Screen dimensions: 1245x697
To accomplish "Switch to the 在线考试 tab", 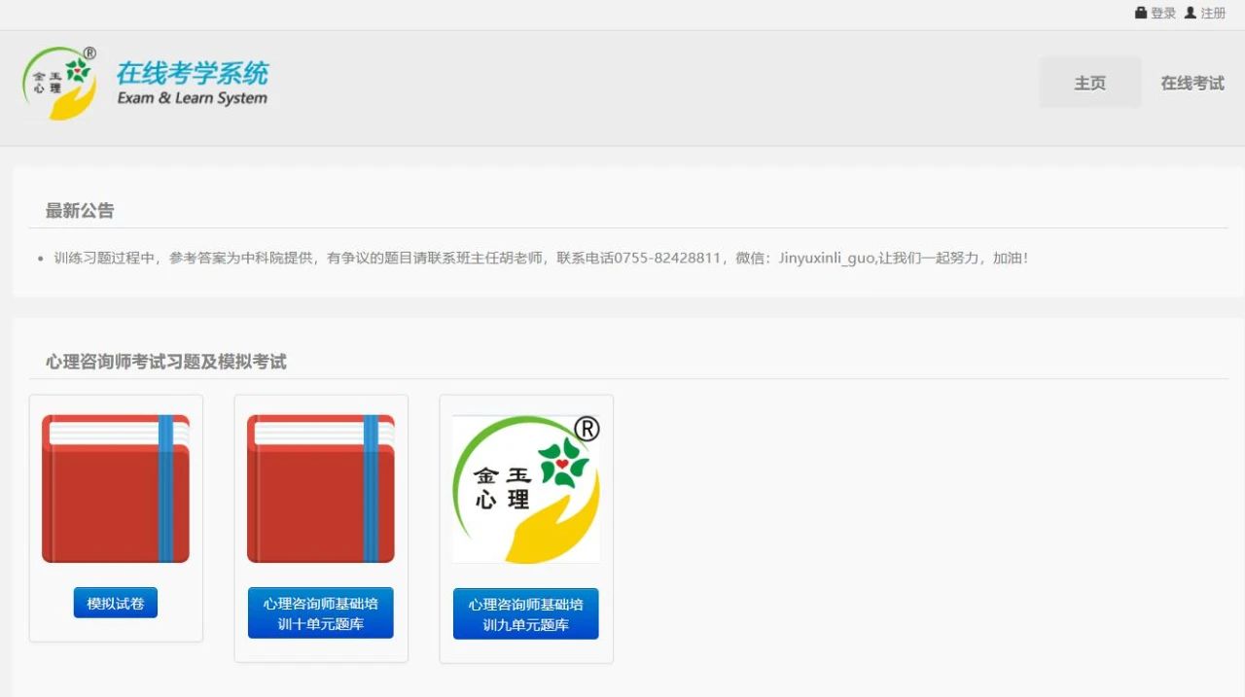I will (x=1192, y=83).
